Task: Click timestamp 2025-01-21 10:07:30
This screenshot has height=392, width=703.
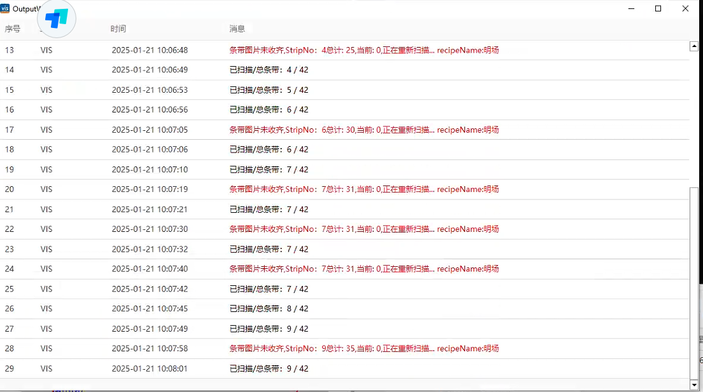Action: point(150,229)
